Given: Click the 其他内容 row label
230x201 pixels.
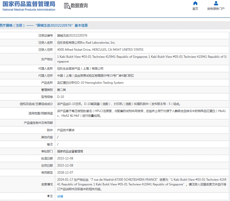Looking at the screenshot, I should (x=47, y=137).
